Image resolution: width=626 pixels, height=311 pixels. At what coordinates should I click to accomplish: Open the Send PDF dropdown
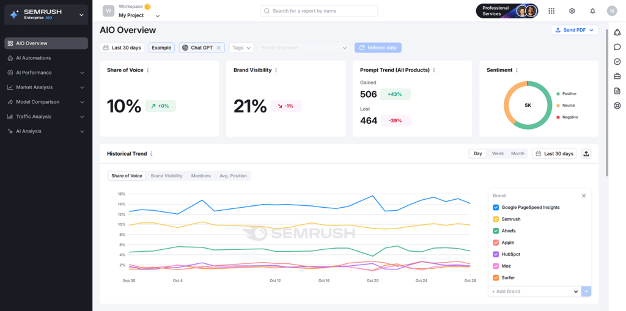click(x=574, y=30)
